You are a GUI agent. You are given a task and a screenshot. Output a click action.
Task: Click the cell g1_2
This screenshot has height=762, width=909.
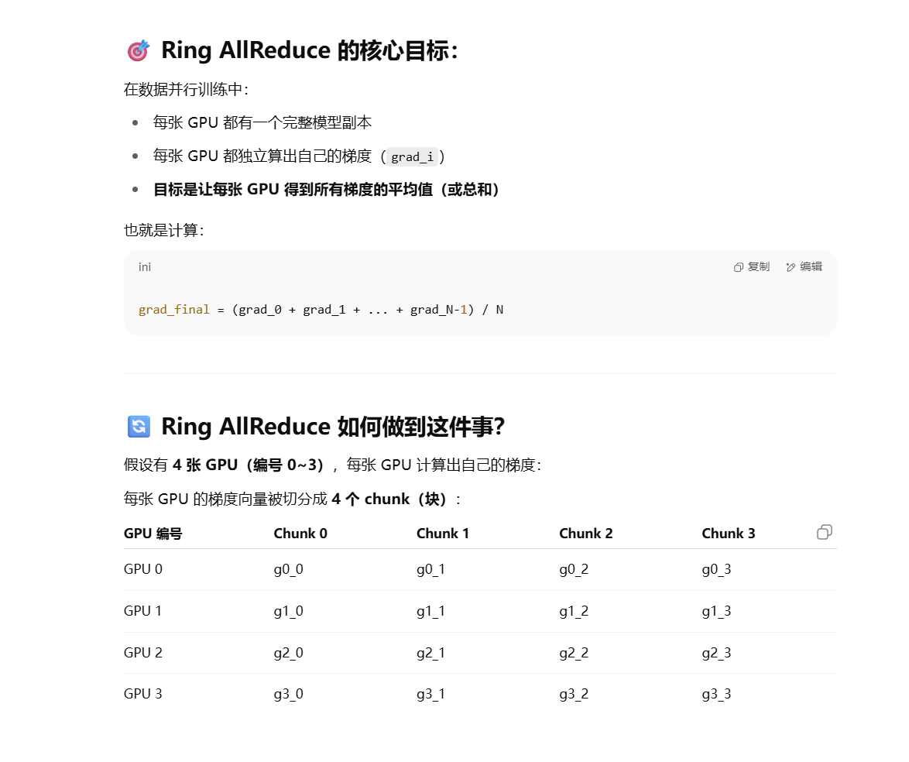[x=573, y=611]
